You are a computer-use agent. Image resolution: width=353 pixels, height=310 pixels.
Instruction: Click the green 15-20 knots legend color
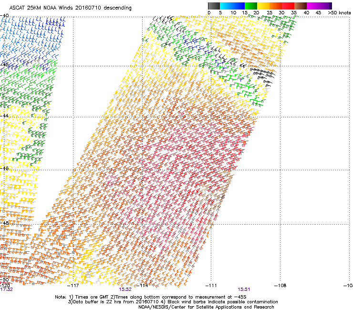click(251, 6)
